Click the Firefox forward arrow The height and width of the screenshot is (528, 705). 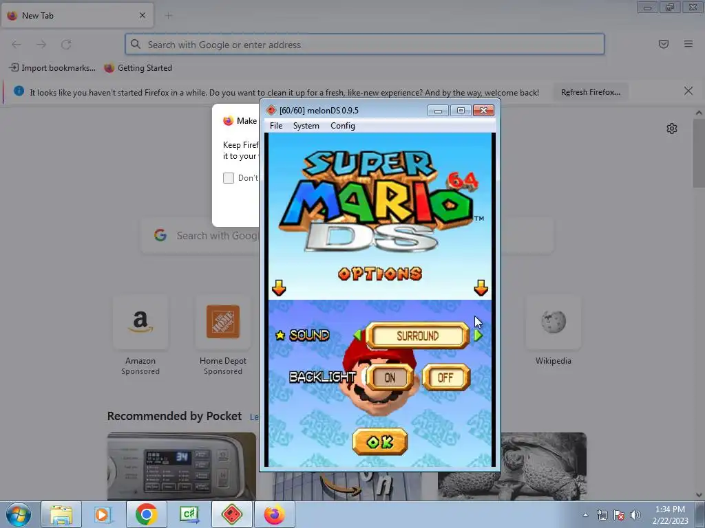pyautogui.click(x=41, y=44)
